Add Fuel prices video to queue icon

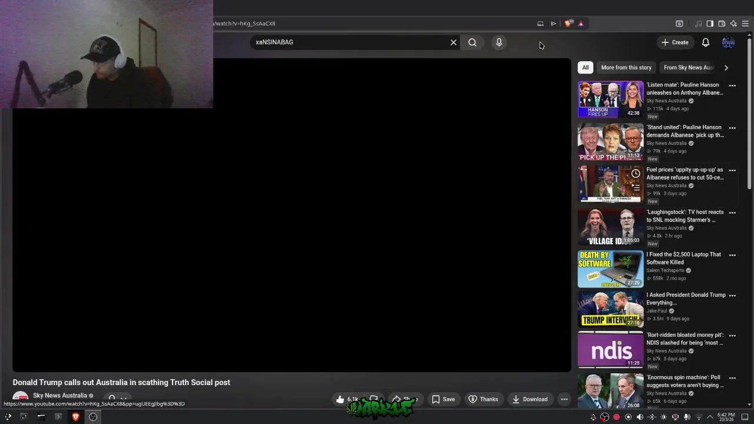click(x=636, y=187)
